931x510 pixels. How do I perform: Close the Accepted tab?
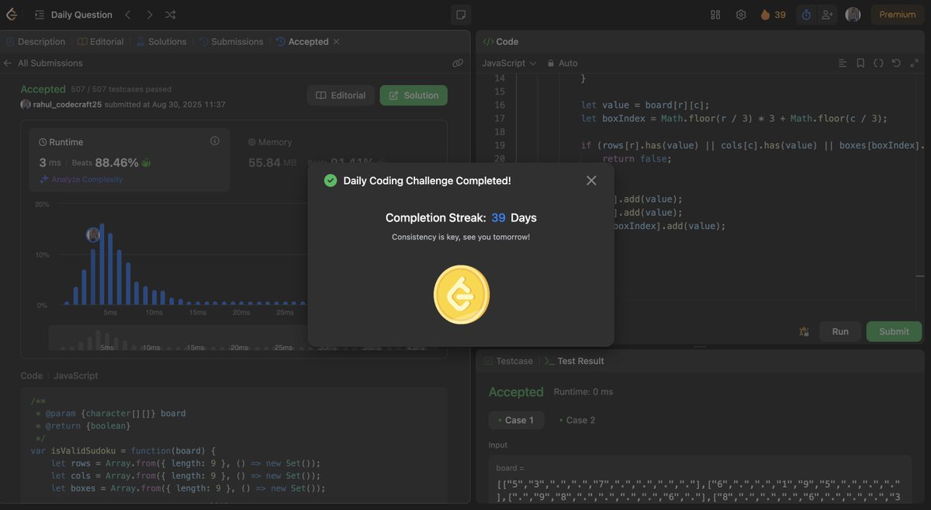[336, 42]
